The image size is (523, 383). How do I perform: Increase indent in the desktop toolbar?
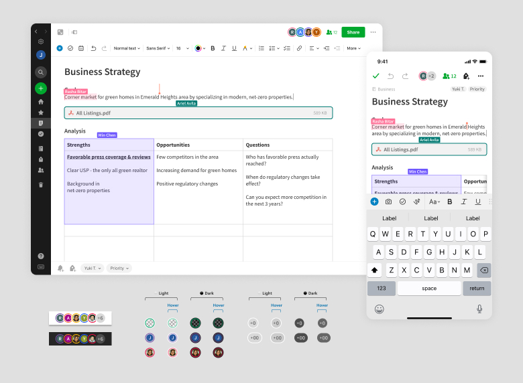pos(327,48)
